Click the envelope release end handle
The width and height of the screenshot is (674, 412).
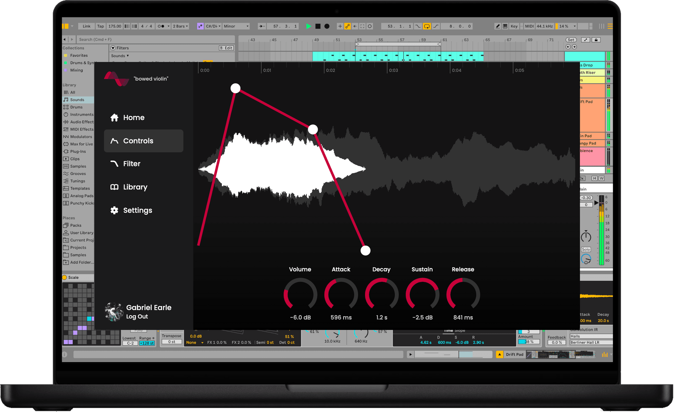click(x=365, y=251)
